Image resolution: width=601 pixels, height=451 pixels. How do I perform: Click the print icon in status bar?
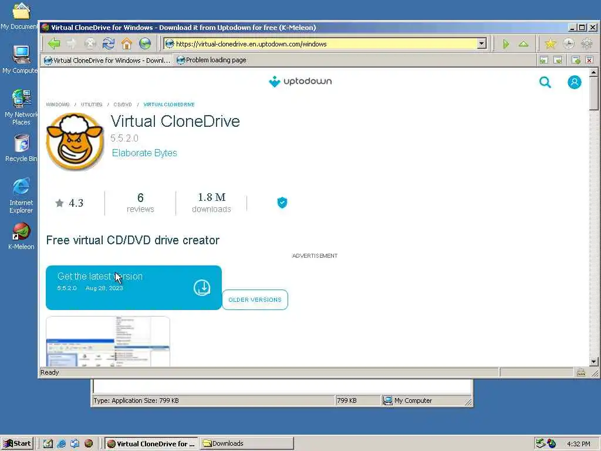coord(581,372)
